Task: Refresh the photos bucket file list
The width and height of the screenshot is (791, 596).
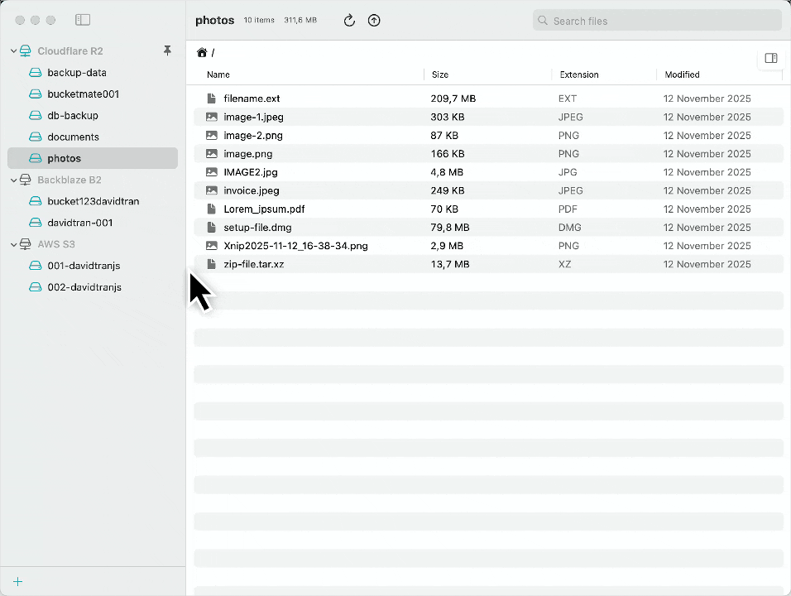Action: click(348, 20)
